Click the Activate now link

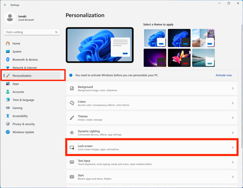[x=224, y=75]
